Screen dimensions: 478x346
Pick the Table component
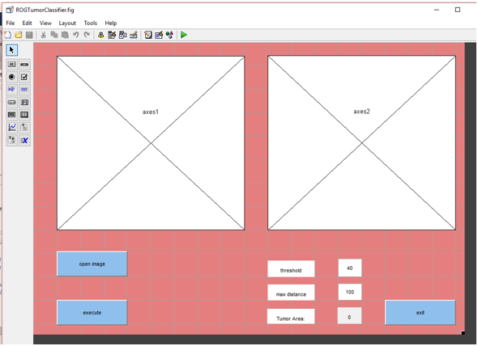click(x=24, y=115)
